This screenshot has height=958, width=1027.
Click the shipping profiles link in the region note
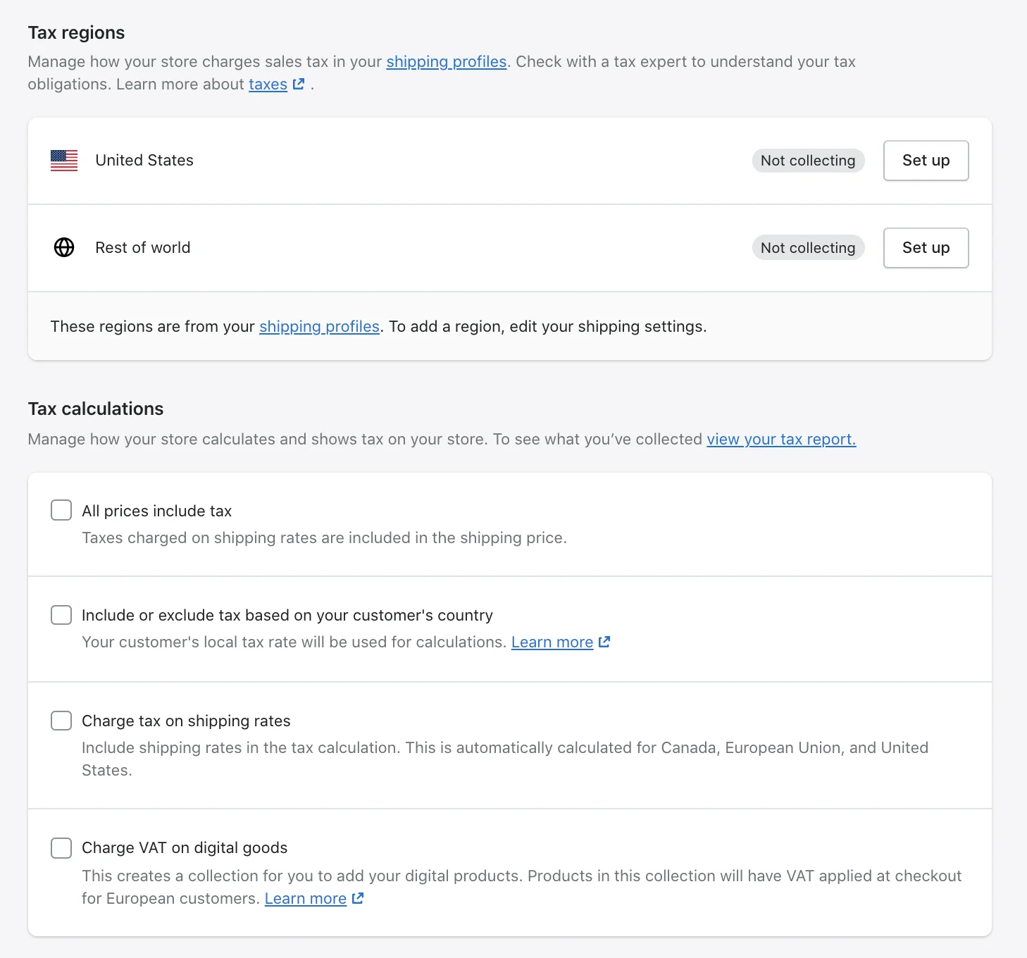(x=319, y=326)
